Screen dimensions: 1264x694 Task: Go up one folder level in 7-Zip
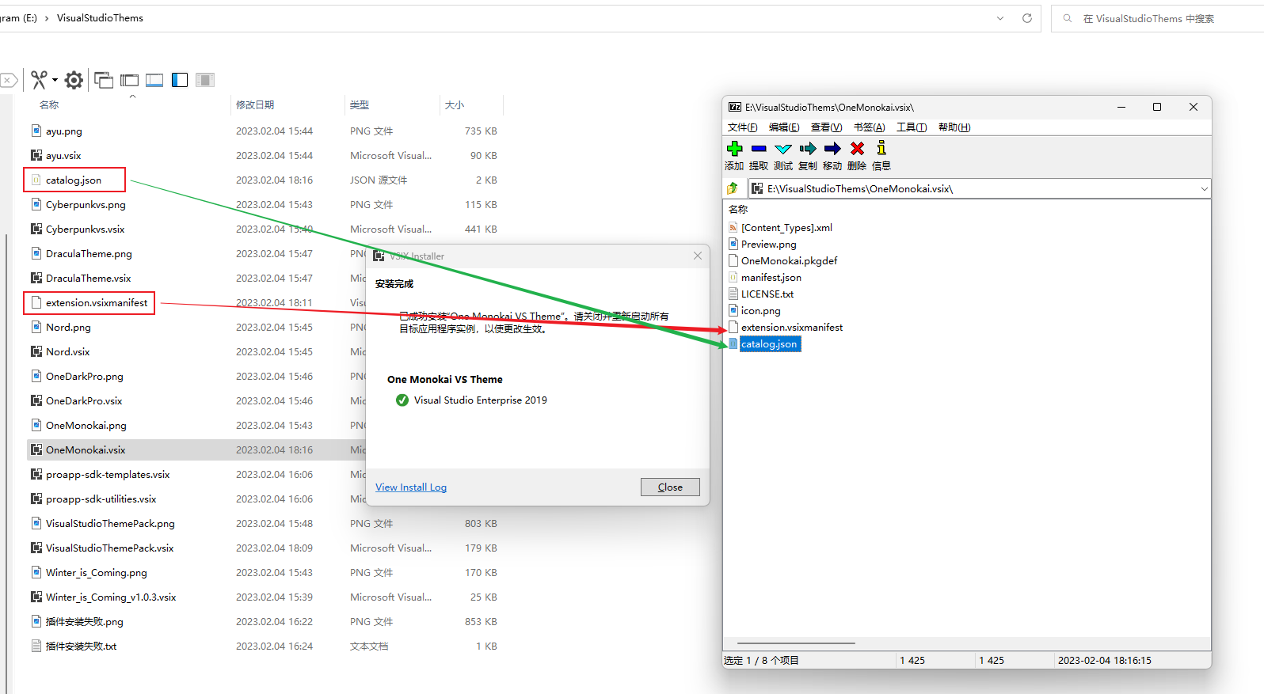pyautogui.click(x=733, y=188)
